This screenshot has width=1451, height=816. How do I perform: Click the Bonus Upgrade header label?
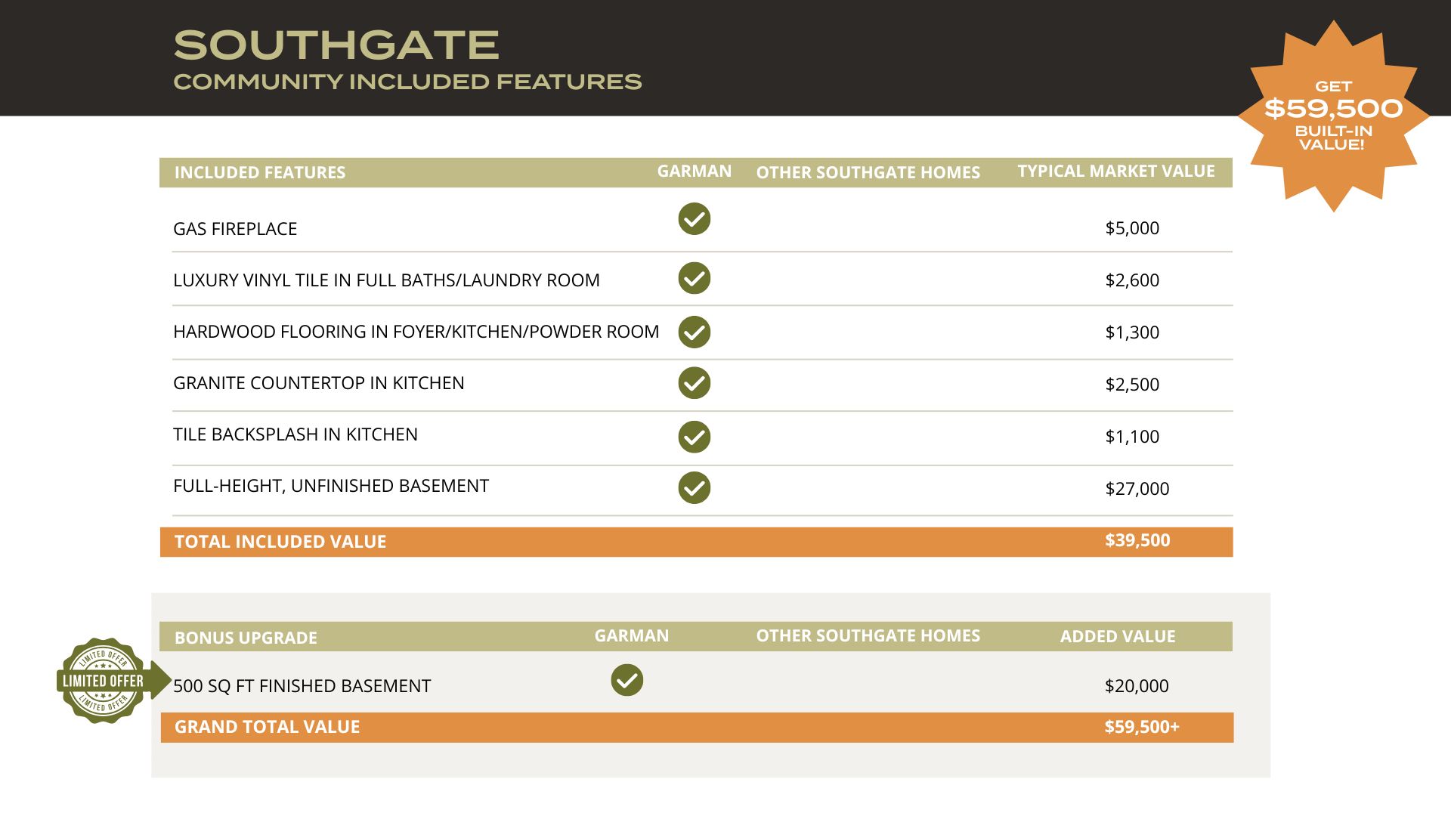tap(246, 638)
